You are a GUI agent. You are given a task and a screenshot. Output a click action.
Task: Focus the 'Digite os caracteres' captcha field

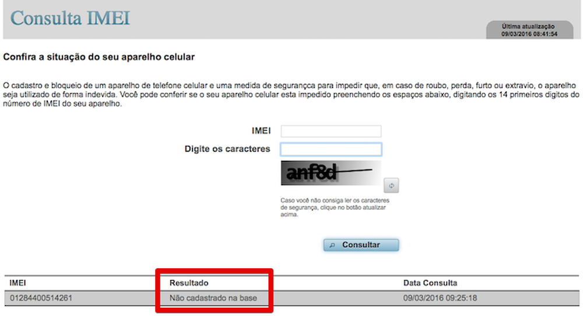tap(331, 149)
